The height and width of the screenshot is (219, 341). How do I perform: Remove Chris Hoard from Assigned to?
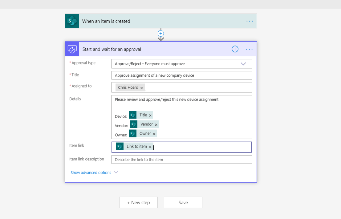coord(142,88)
